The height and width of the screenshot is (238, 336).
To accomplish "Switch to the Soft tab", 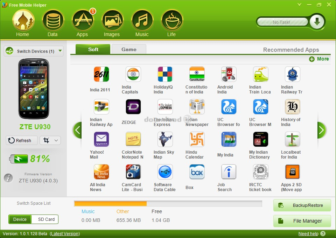I will tap(93, 49).
